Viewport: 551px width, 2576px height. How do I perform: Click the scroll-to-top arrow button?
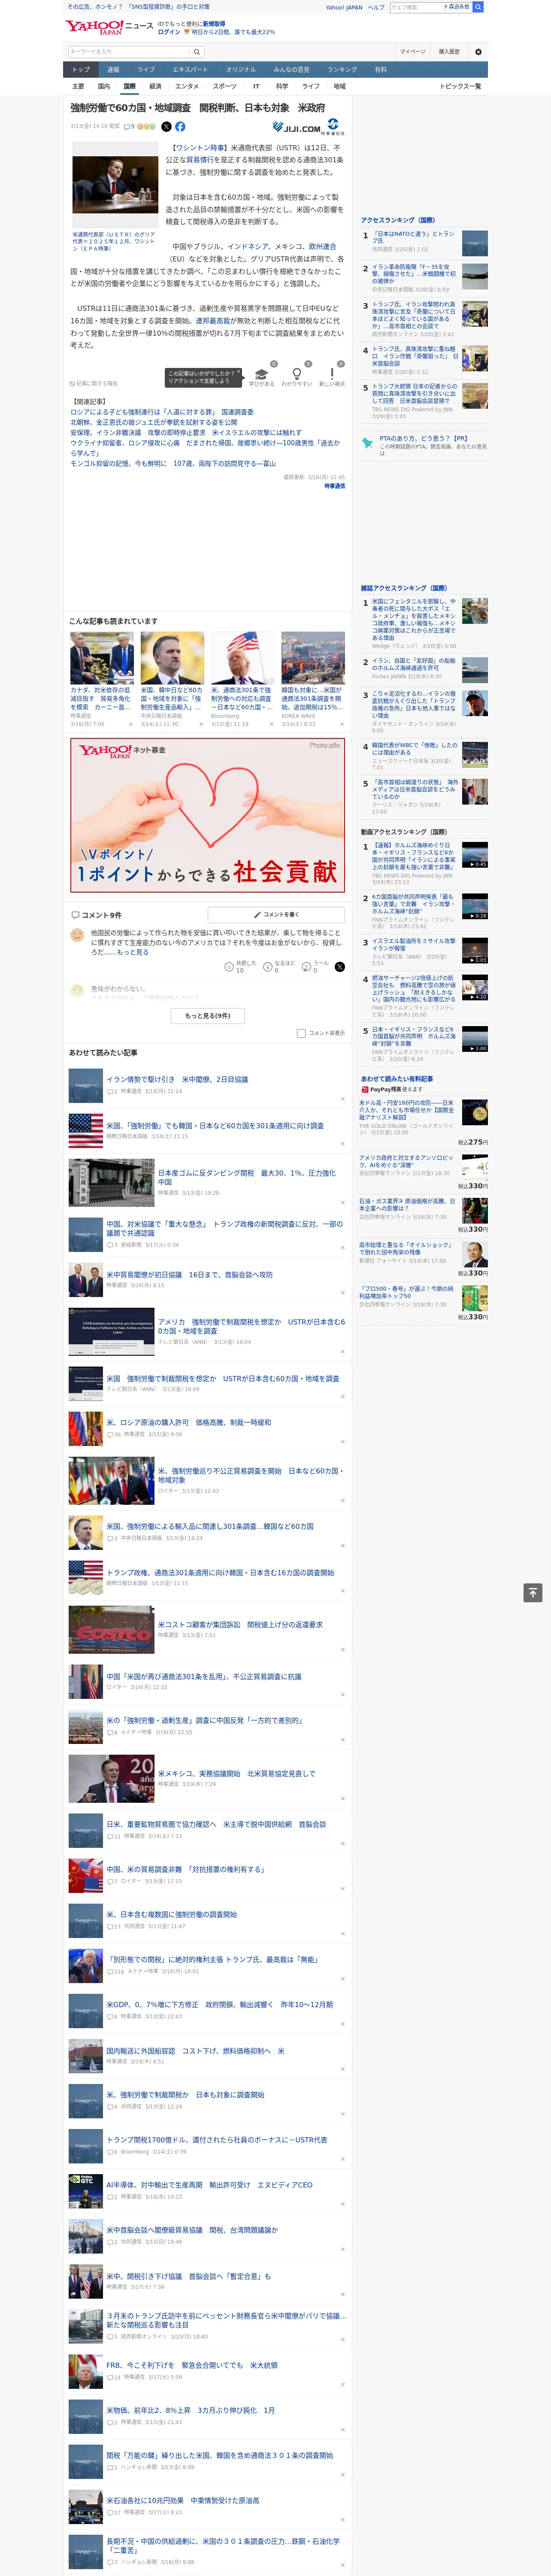[x=533, y=1592]
